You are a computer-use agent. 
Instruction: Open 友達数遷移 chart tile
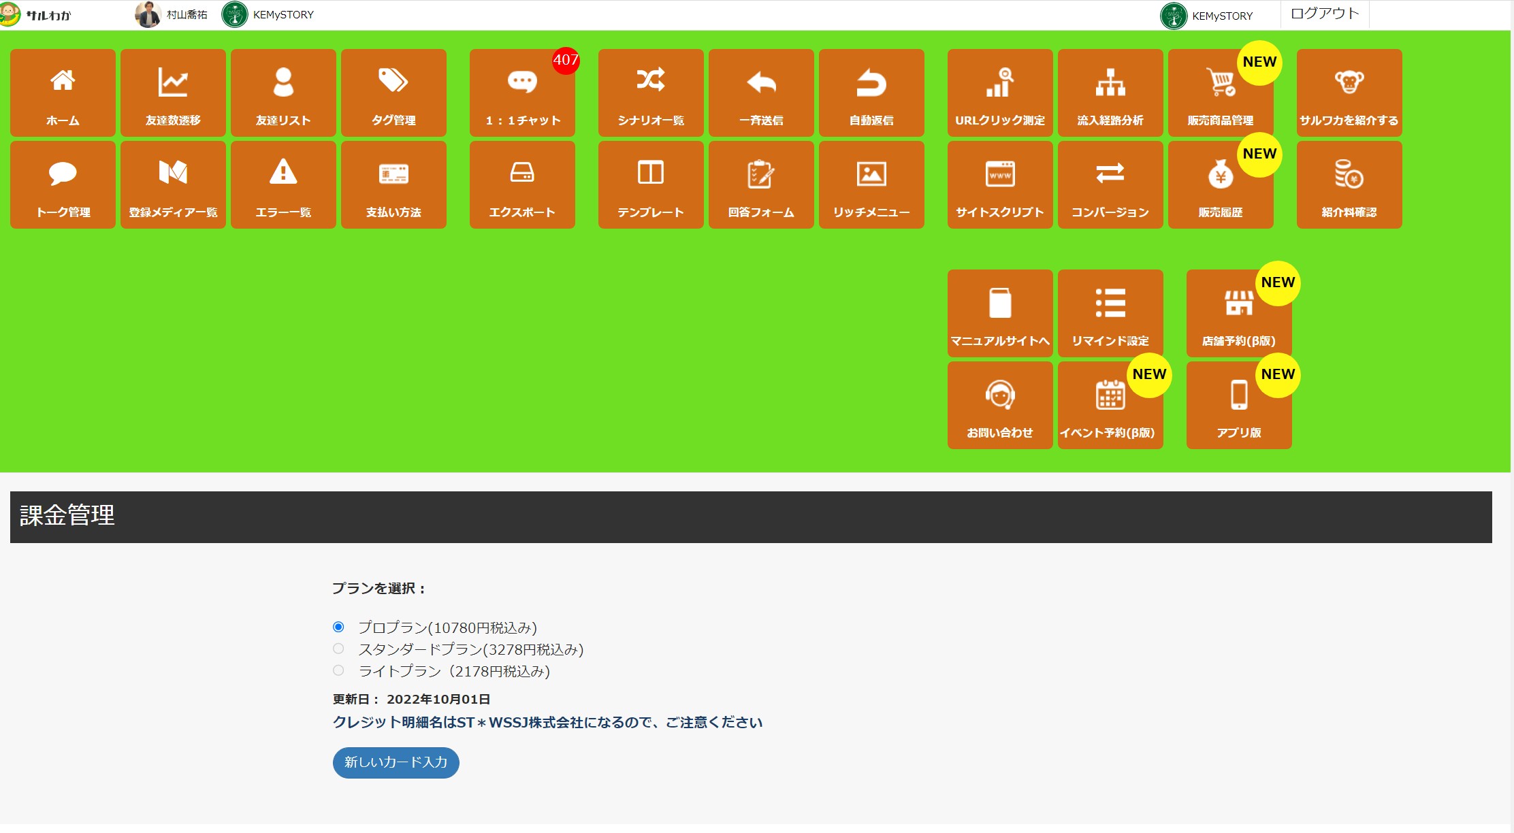point(173,93)
